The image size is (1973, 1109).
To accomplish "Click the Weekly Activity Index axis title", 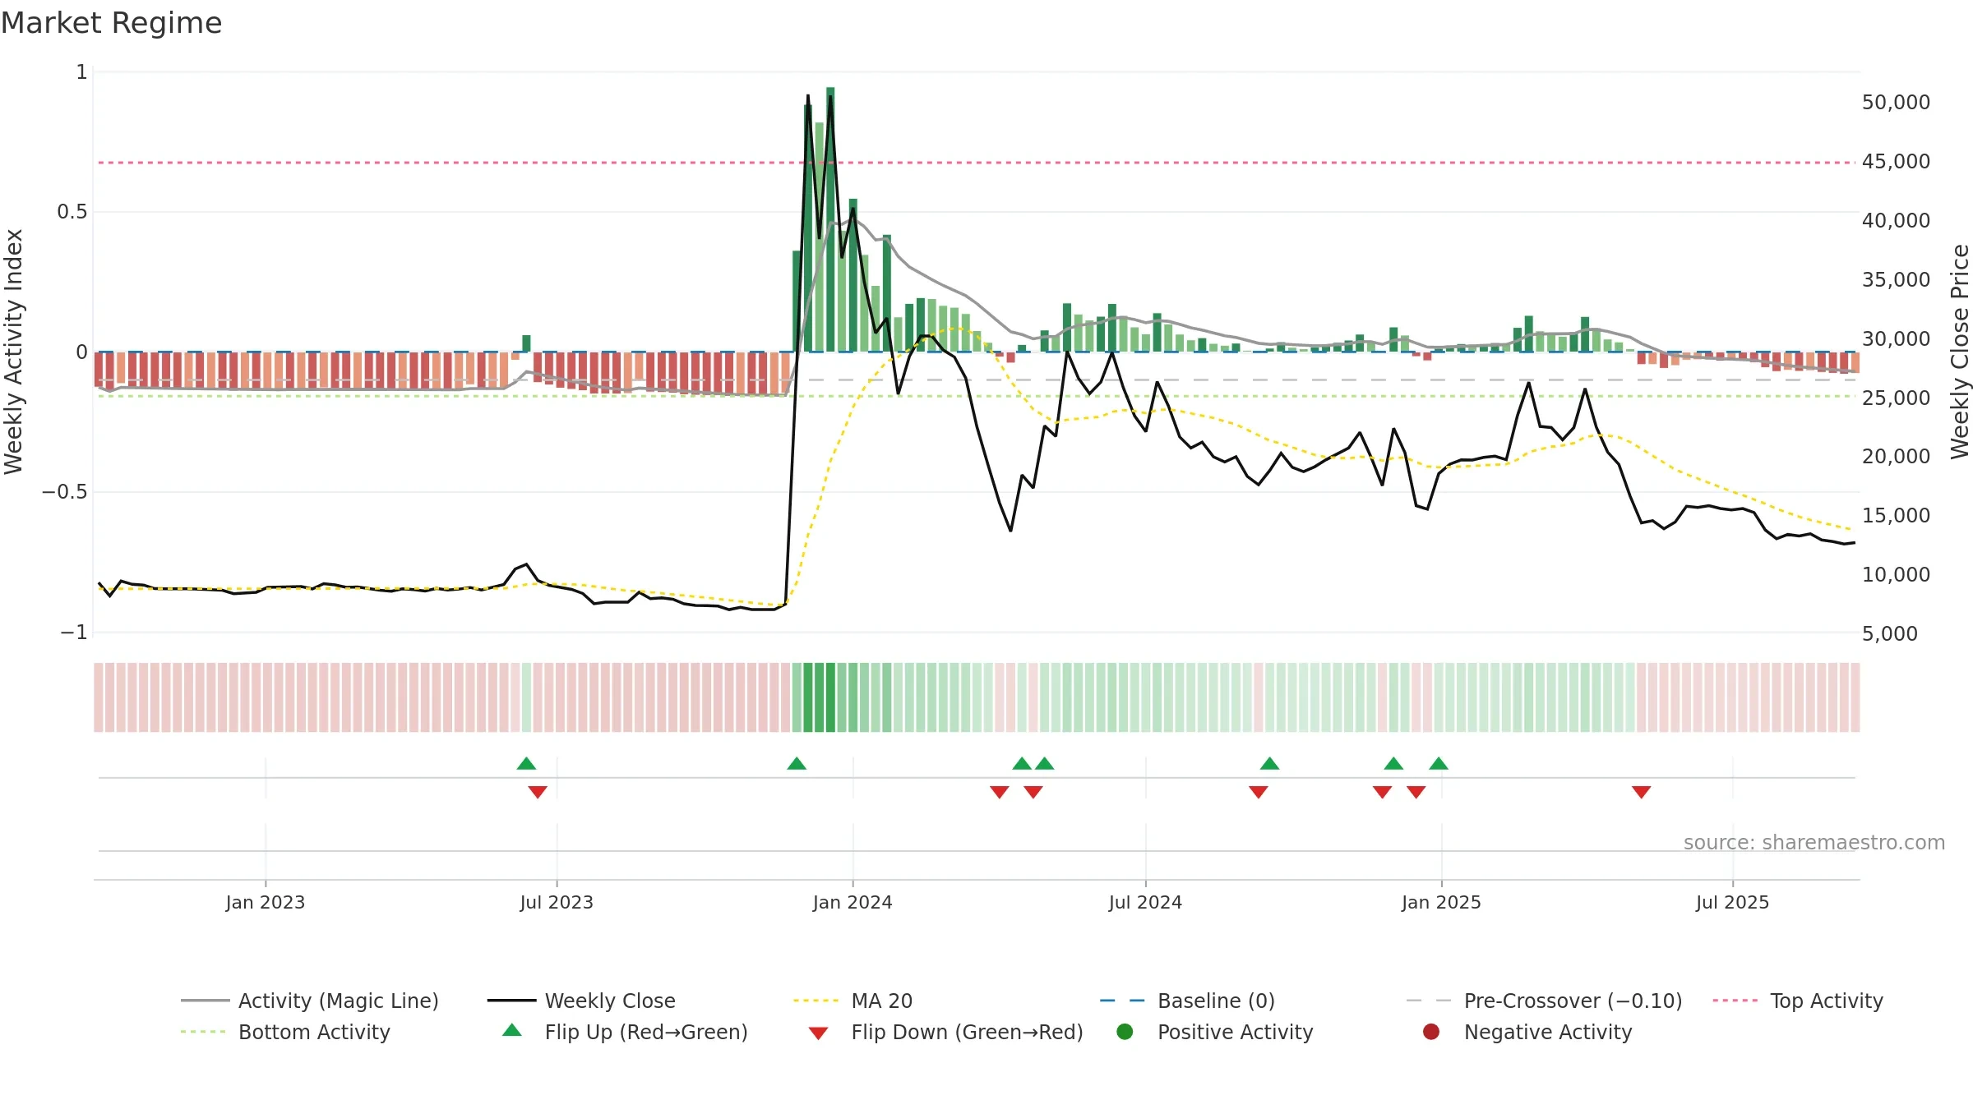I will tap(14, 352).
